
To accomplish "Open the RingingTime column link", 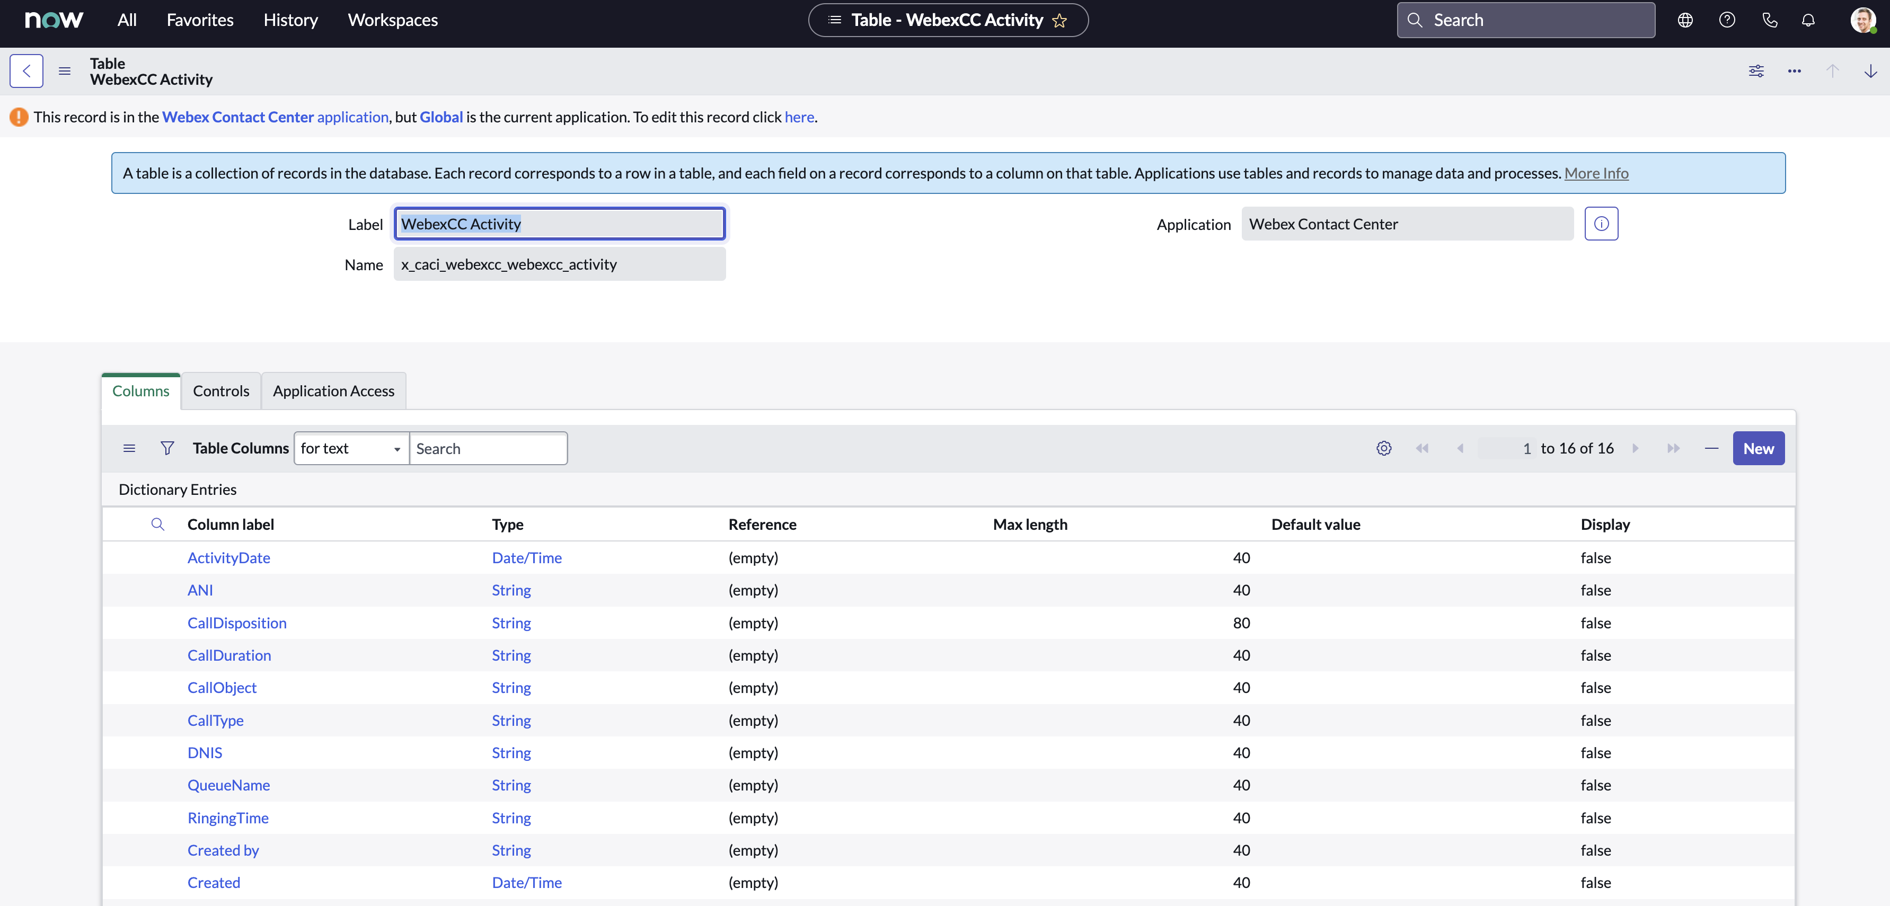I will (x=228, y=818).
